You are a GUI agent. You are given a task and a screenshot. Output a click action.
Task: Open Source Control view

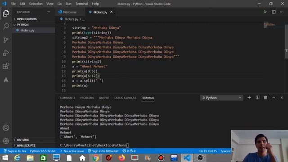[x=6, y=40]
